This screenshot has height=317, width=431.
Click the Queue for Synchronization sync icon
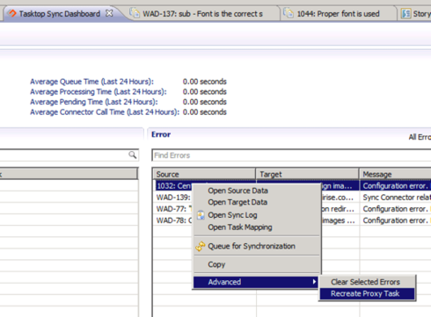tap(201, 246)
